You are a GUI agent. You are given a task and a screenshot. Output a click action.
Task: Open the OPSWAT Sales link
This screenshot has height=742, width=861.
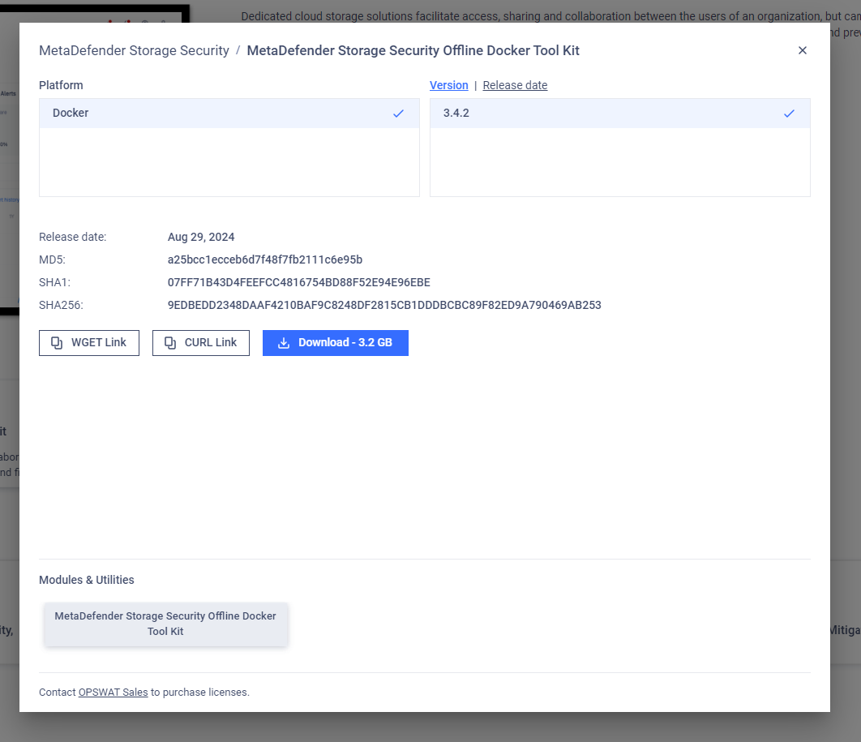coord(114,692)
